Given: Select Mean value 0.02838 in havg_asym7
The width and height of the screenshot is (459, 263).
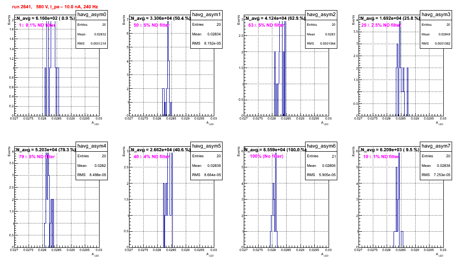Looking at the screenshot, I should (444, 166).
